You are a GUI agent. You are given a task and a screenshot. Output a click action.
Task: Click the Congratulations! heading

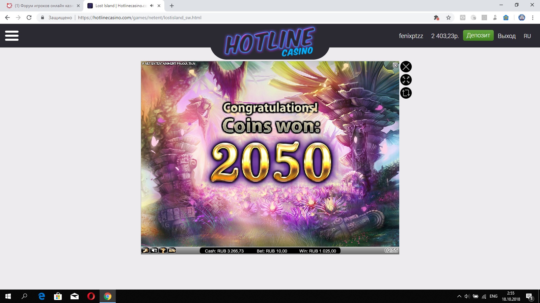point(270,107)
